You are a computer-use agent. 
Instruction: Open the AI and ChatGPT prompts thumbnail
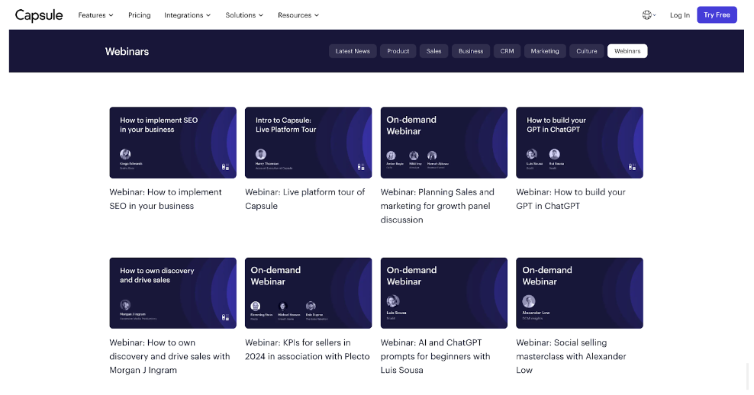point(444,293)
